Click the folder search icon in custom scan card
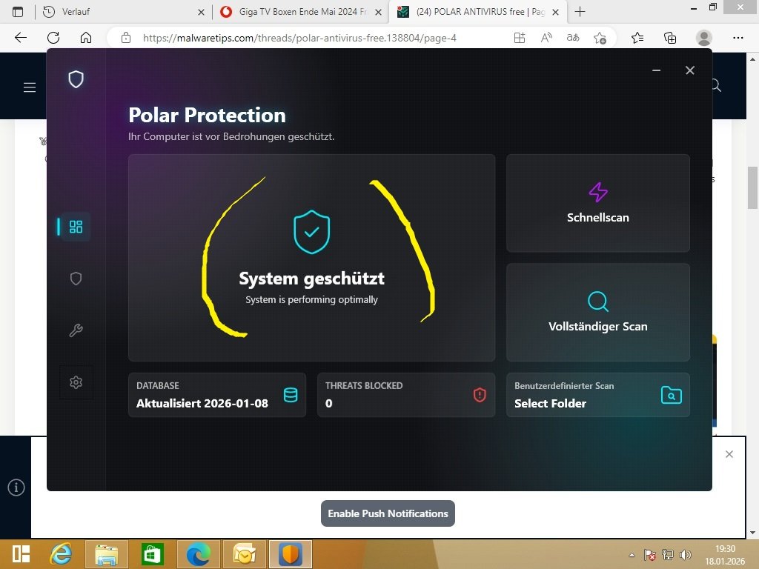 point(672,395)
